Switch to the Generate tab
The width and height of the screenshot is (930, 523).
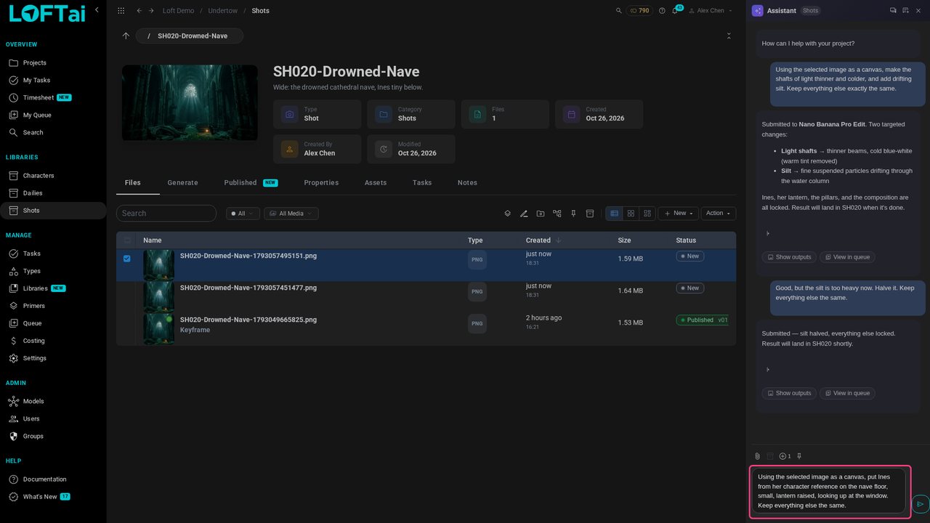tap(182, 183)
